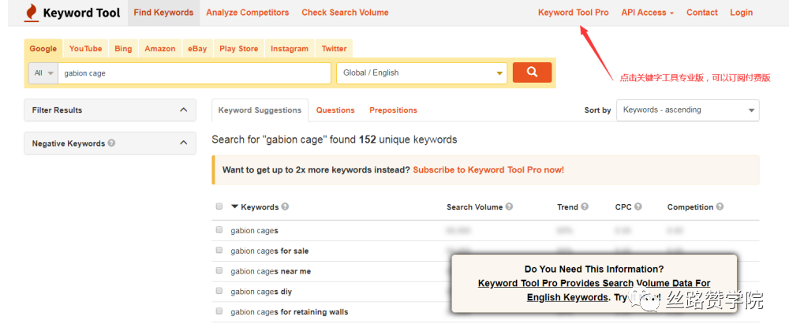
Task: Select the Amazon platform tab
Action: click(160, 49)
